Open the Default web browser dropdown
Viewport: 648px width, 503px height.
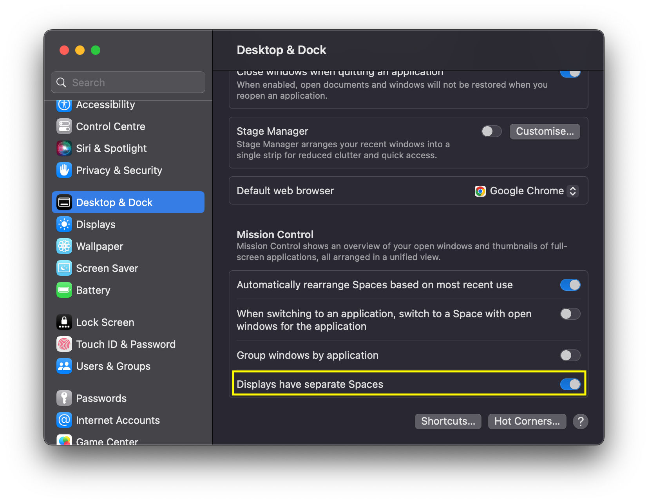[x=527, y=191]
